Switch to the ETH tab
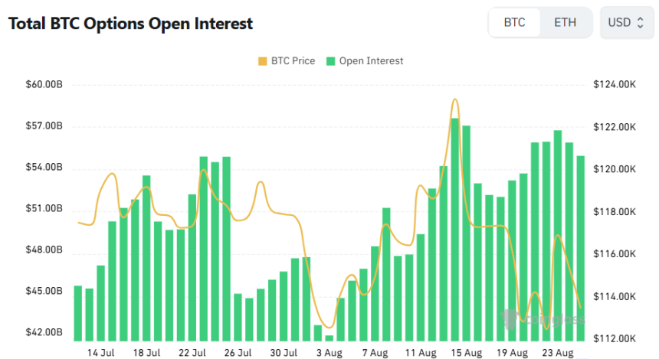The height and width of the screenshot is (359, 659). click(x=566, y=22)
